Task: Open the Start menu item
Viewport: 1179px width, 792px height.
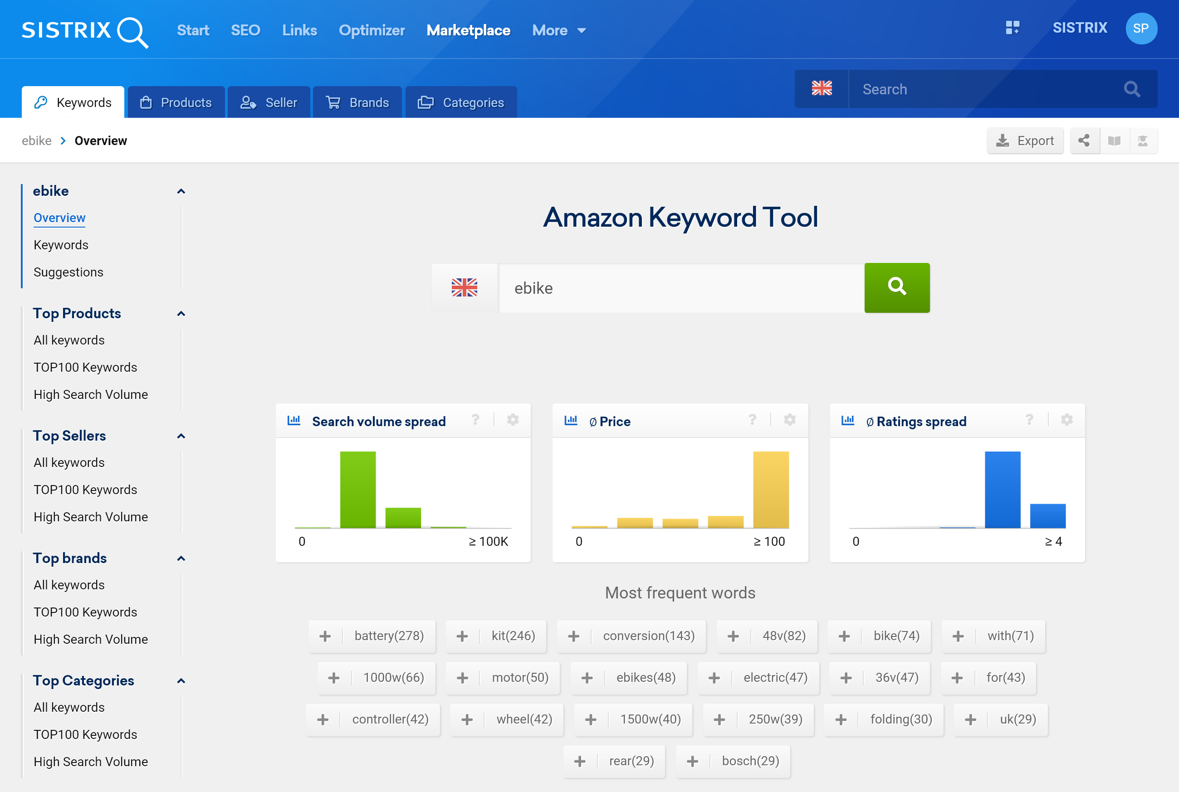Action: (x=192, y=30)
